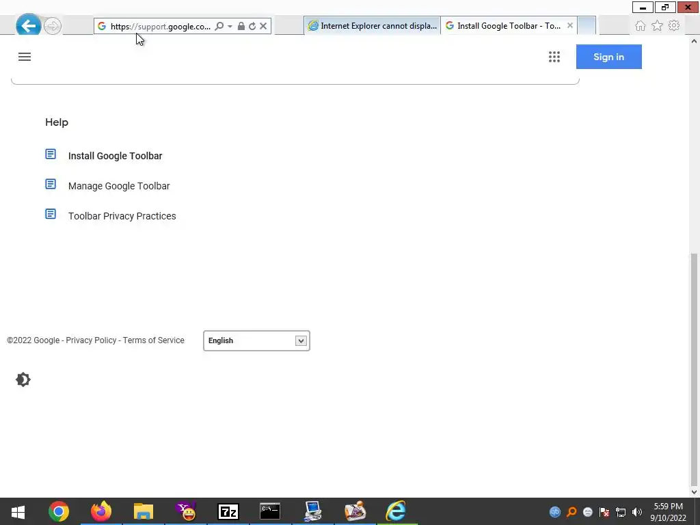Open address bar autocomplete dropdown arrow

(x=230, y=27)
